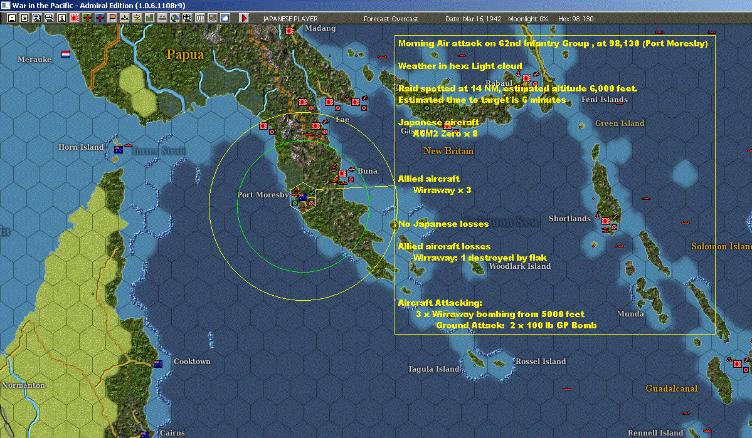Click the OP toolbar button
The height and width of the screenshot is (438, 752).
200,18
